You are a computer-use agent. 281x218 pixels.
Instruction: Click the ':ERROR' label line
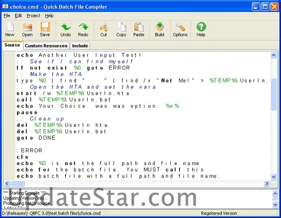coord(30,151)
